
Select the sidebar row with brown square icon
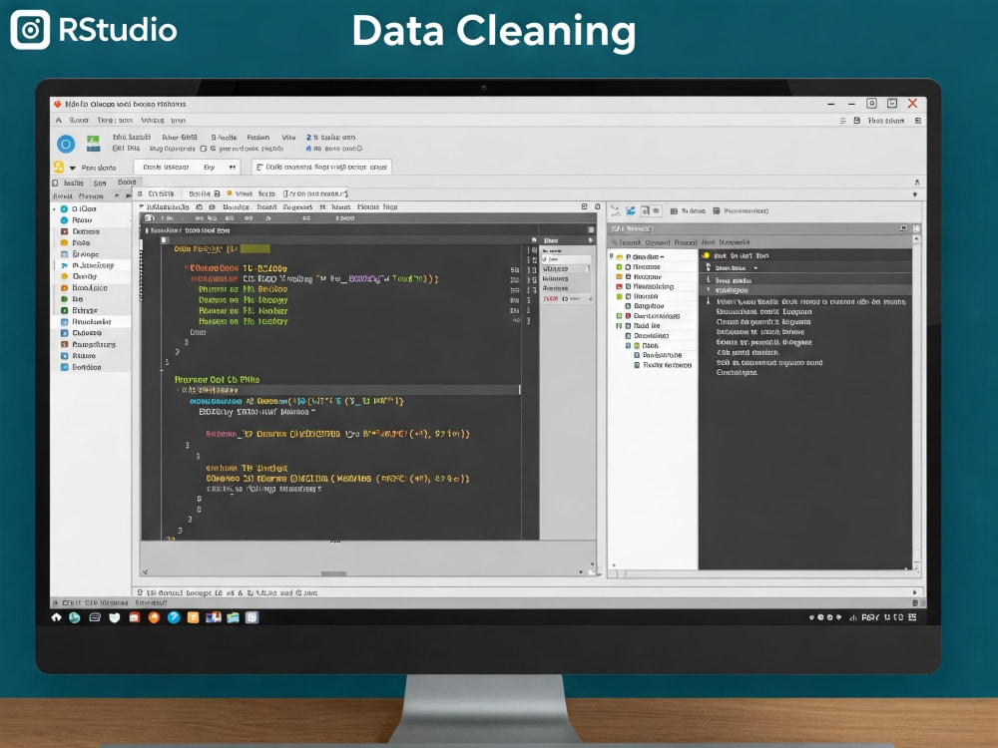click(x=89, y=344)
